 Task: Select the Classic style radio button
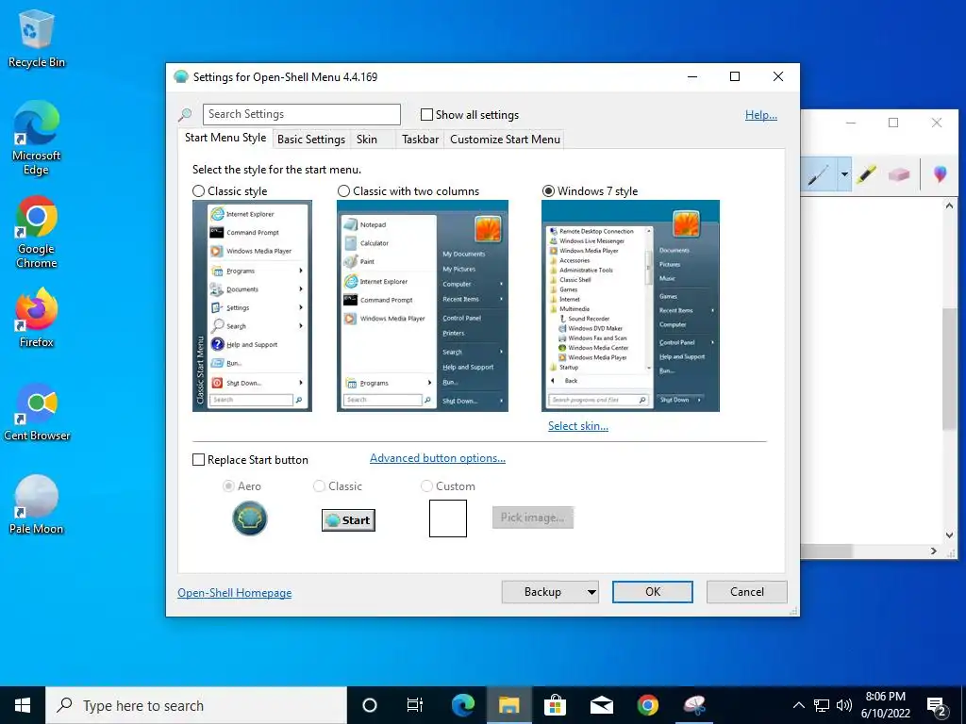click(198, 191)
